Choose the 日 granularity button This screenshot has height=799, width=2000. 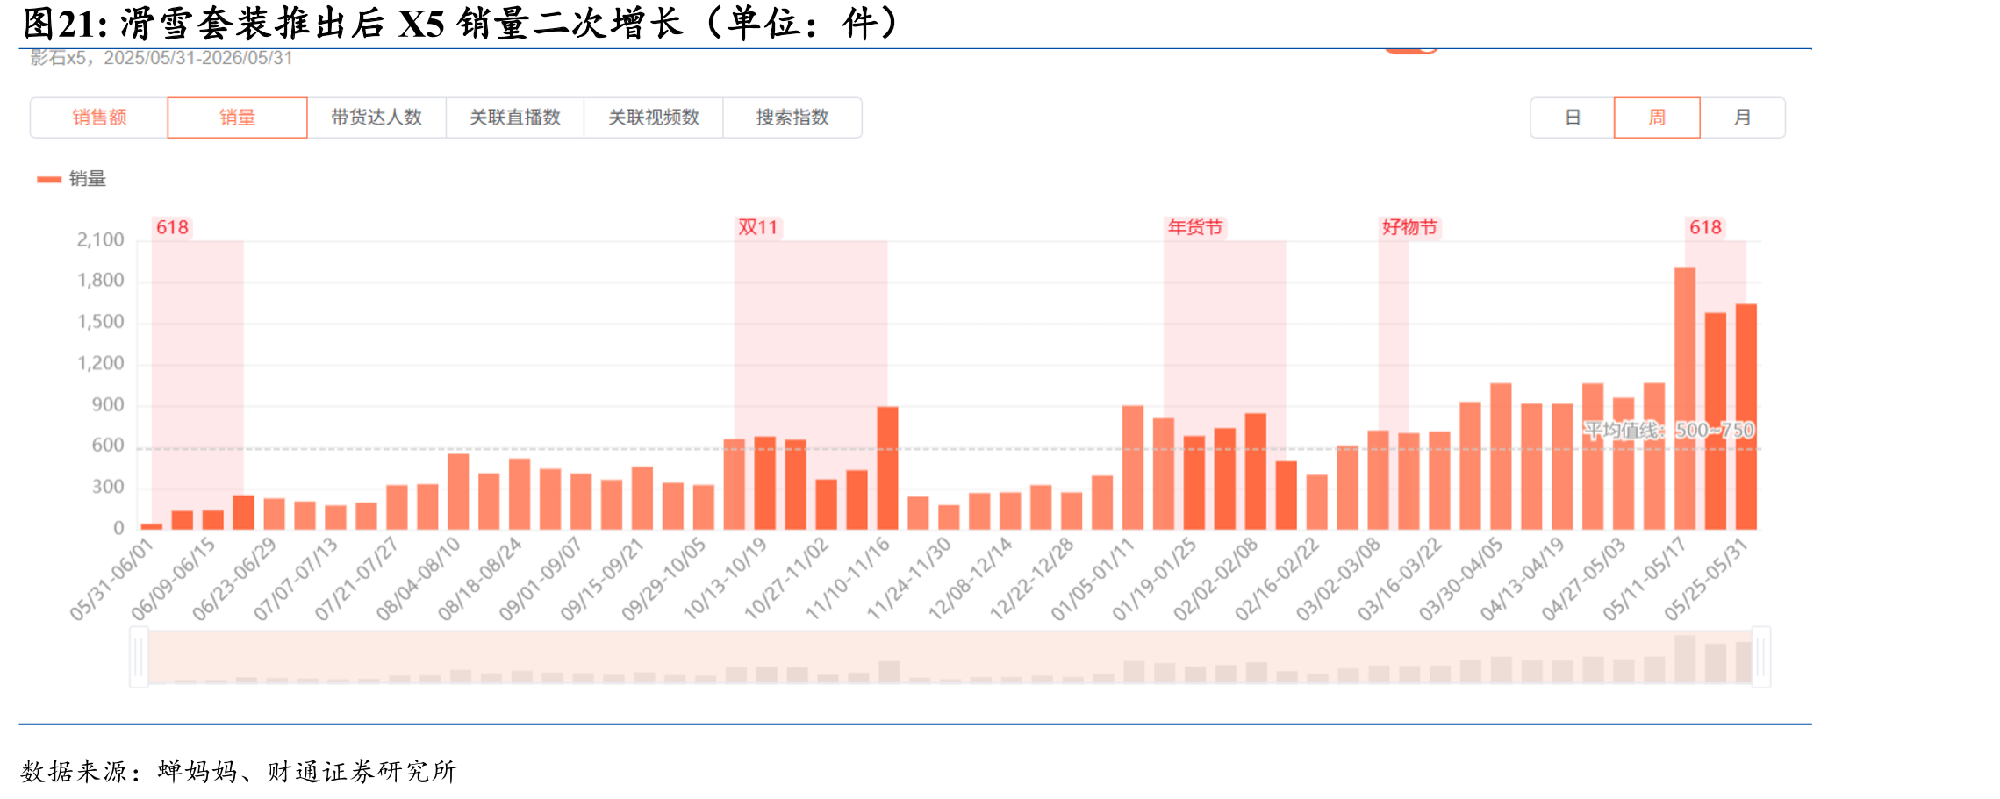pos(1573,118)
